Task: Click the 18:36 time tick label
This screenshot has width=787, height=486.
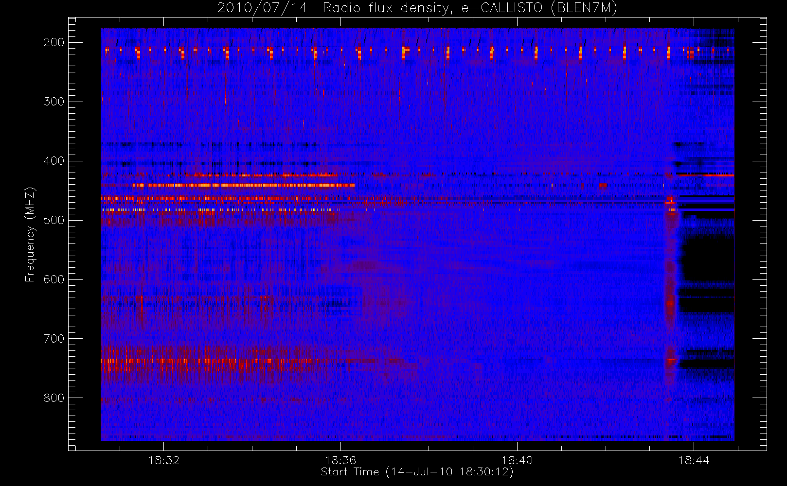Action: (x=340, y=460)
